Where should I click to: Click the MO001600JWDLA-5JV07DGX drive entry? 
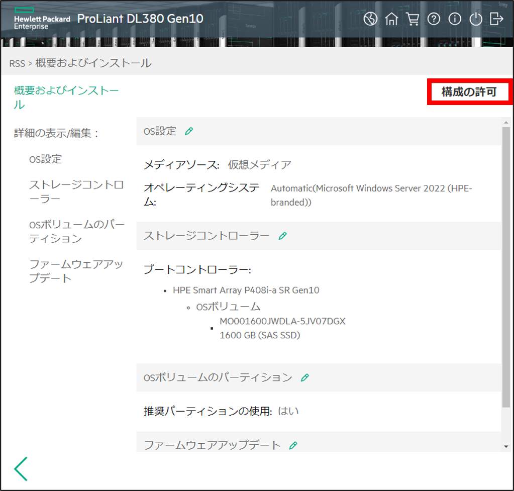click(282, 321)
